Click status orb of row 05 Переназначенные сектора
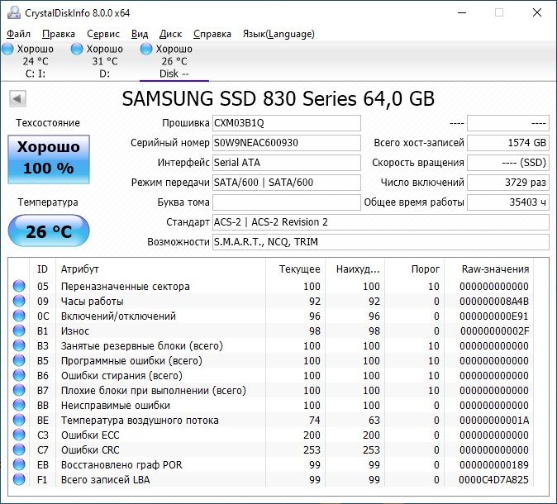 coord(19,286)
